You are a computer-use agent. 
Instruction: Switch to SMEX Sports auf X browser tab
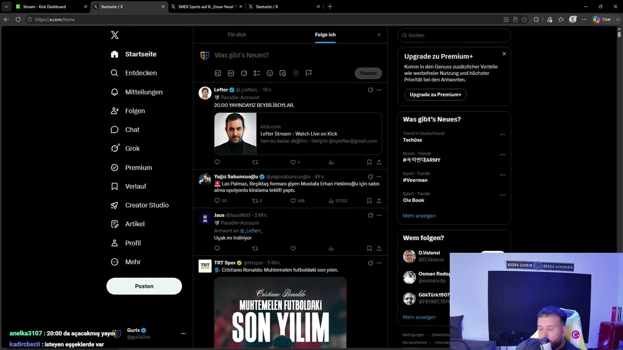pos(207,7)
